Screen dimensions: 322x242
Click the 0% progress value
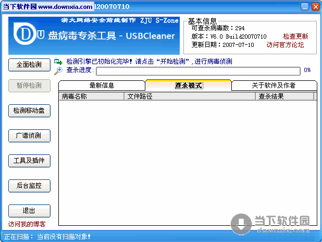point(307,70)
